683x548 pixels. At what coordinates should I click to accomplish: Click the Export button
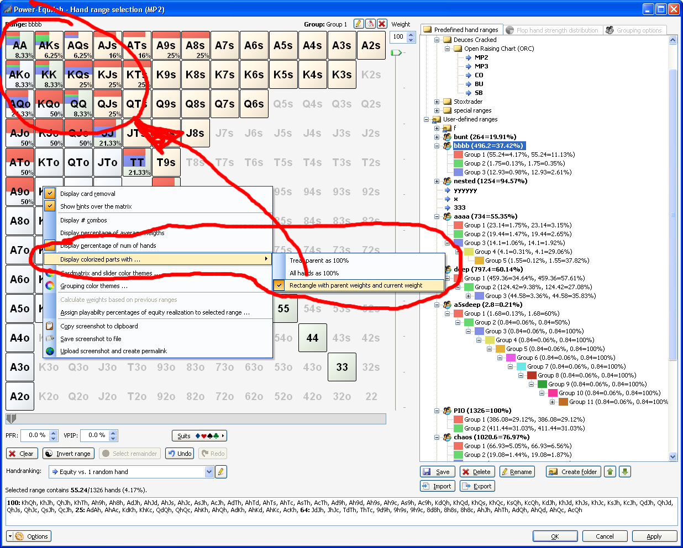pos(477,486)
